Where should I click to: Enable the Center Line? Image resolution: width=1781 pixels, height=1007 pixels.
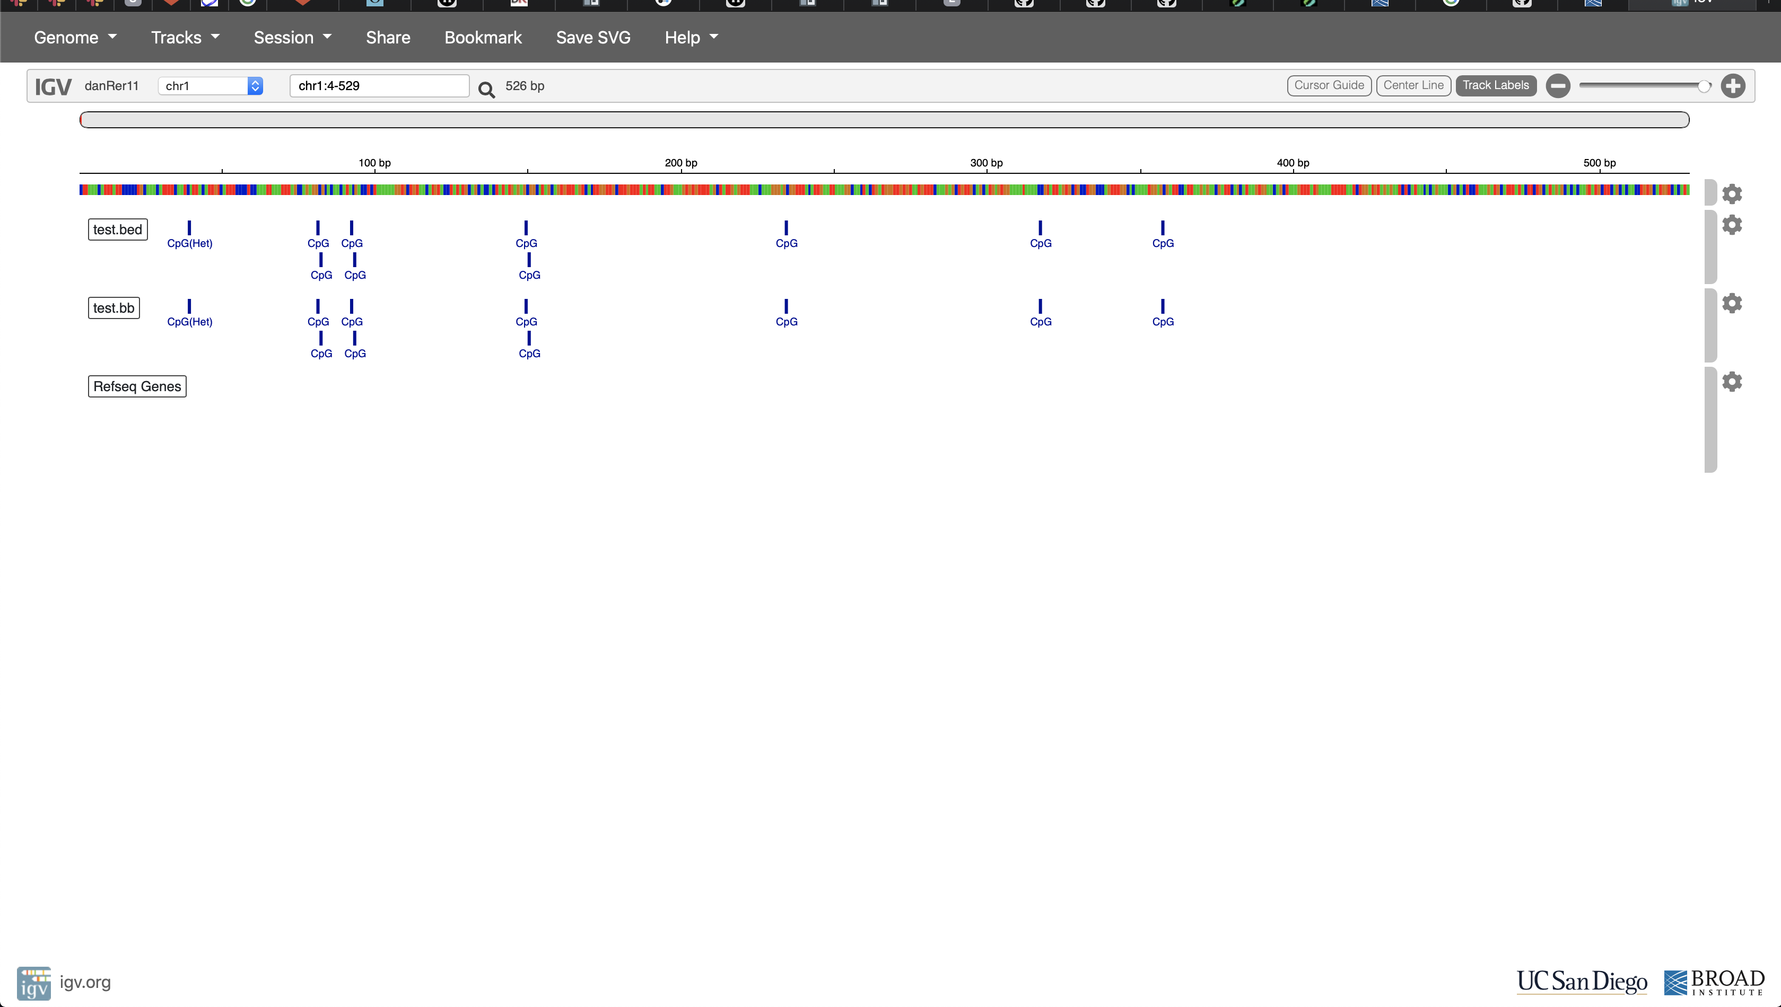pyautogui.click(x=1413, y=85)
